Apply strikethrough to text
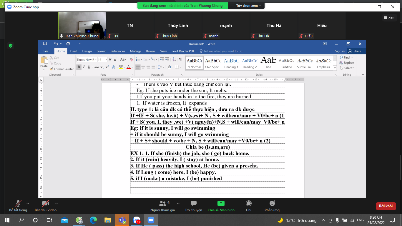Viewport: 402px width, 226px height. point(97,67)
